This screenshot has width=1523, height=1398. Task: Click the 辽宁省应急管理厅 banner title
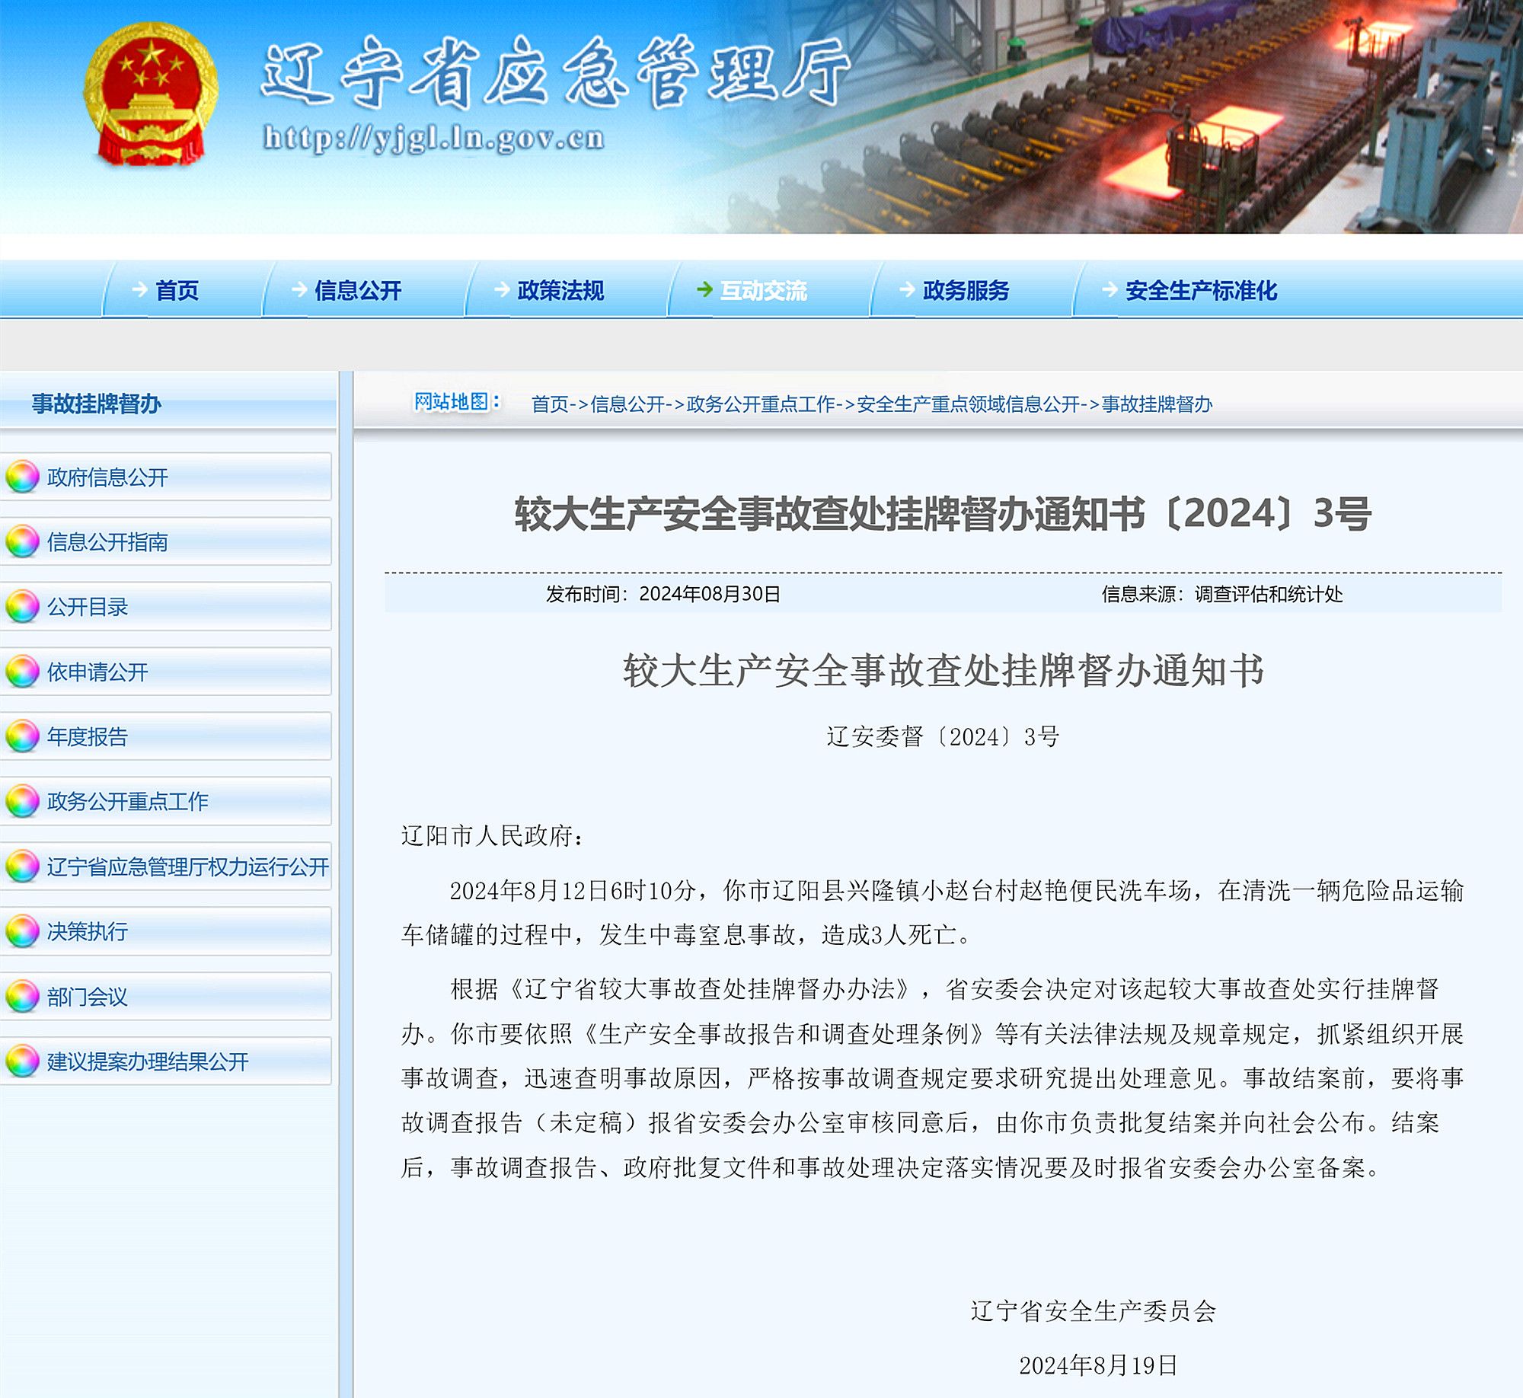pos(556,72)
